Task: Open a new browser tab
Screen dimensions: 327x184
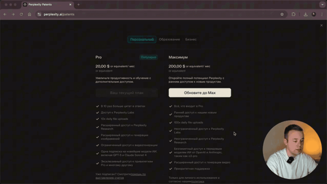Action: [78, 5]
